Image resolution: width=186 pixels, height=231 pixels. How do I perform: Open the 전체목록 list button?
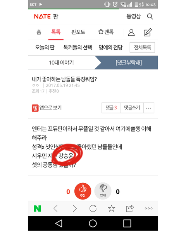tap(142, 47)
